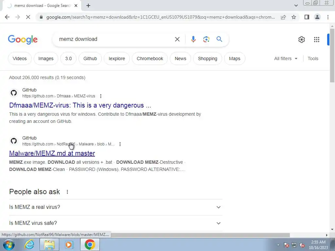Stop loading the page
335x251 pixels.
(28, 17)
